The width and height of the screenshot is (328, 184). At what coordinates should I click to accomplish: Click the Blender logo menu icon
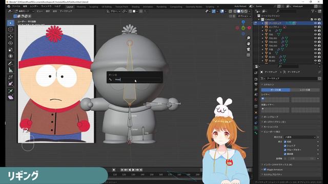(x=9, y=7)
